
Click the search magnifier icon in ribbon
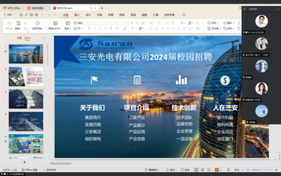click(184, 15)
